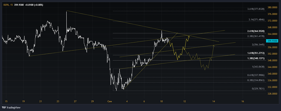This screenshot has height=111, width=281.
Task: Click 352.0000 on the price axis
Action: (272, 54)
